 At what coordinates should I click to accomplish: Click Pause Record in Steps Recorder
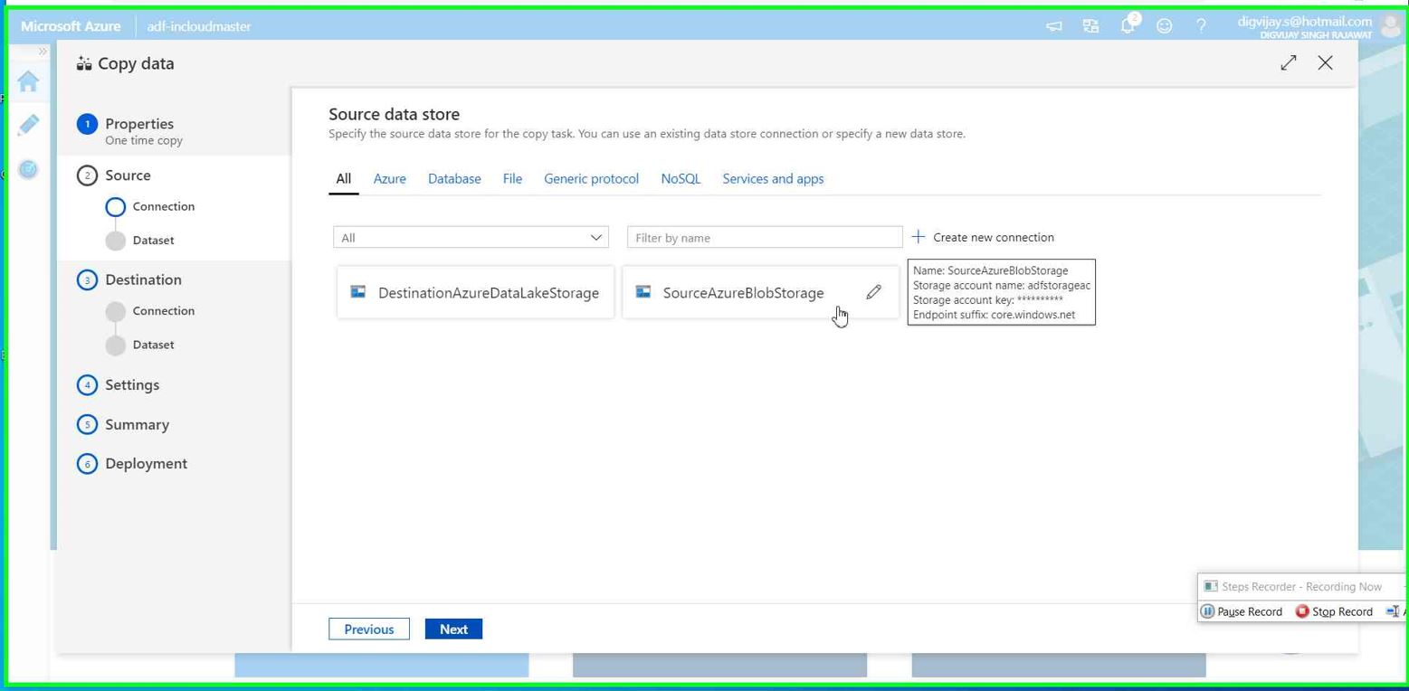click(1242, 611)
